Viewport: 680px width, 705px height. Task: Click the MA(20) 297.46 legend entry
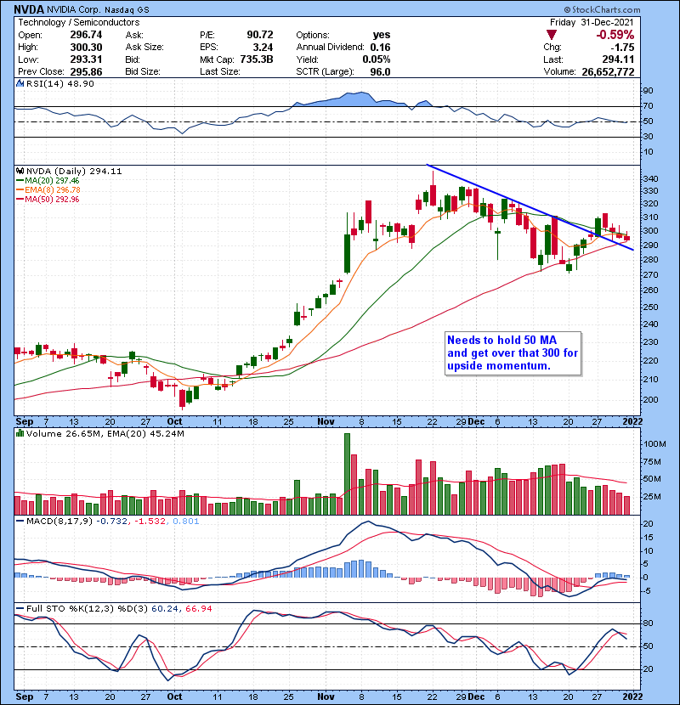click(52, 181)
